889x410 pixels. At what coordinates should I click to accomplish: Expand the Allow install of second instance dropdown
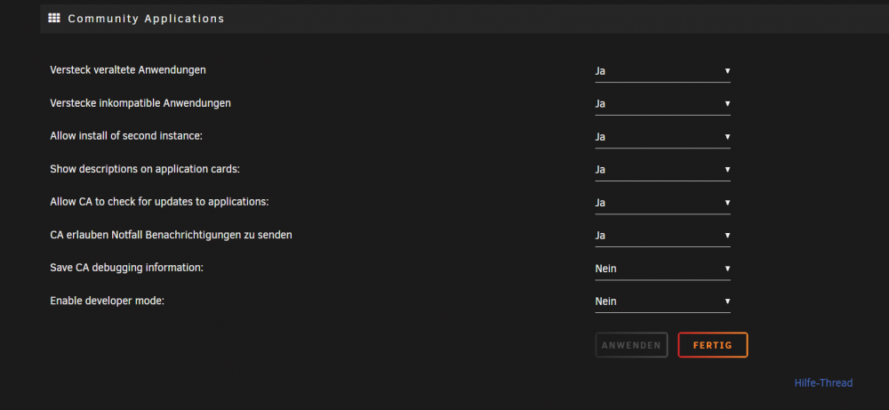pos(662,137)
